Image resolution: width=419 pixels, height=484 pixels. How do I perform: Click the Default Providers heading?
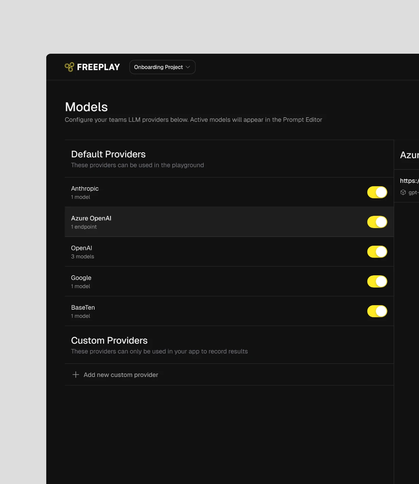point(108,154)
